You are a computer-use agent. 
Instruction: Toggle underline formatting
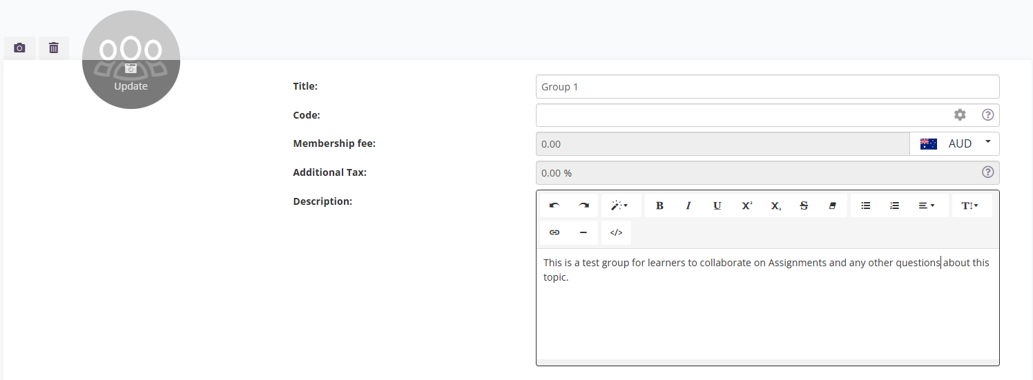pyautogui.click(x=717, y=206)
